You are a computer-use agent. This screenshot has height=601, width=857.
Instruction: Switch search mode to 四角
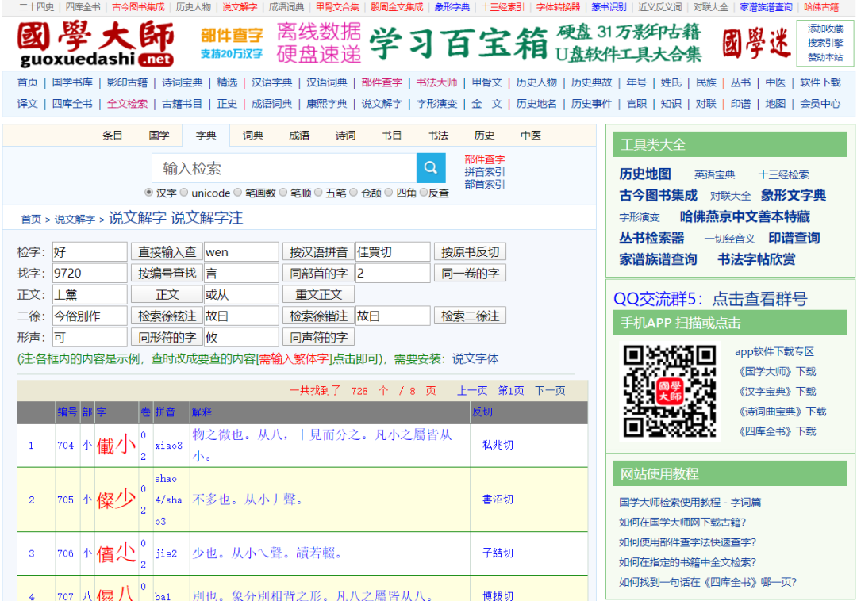389,193
